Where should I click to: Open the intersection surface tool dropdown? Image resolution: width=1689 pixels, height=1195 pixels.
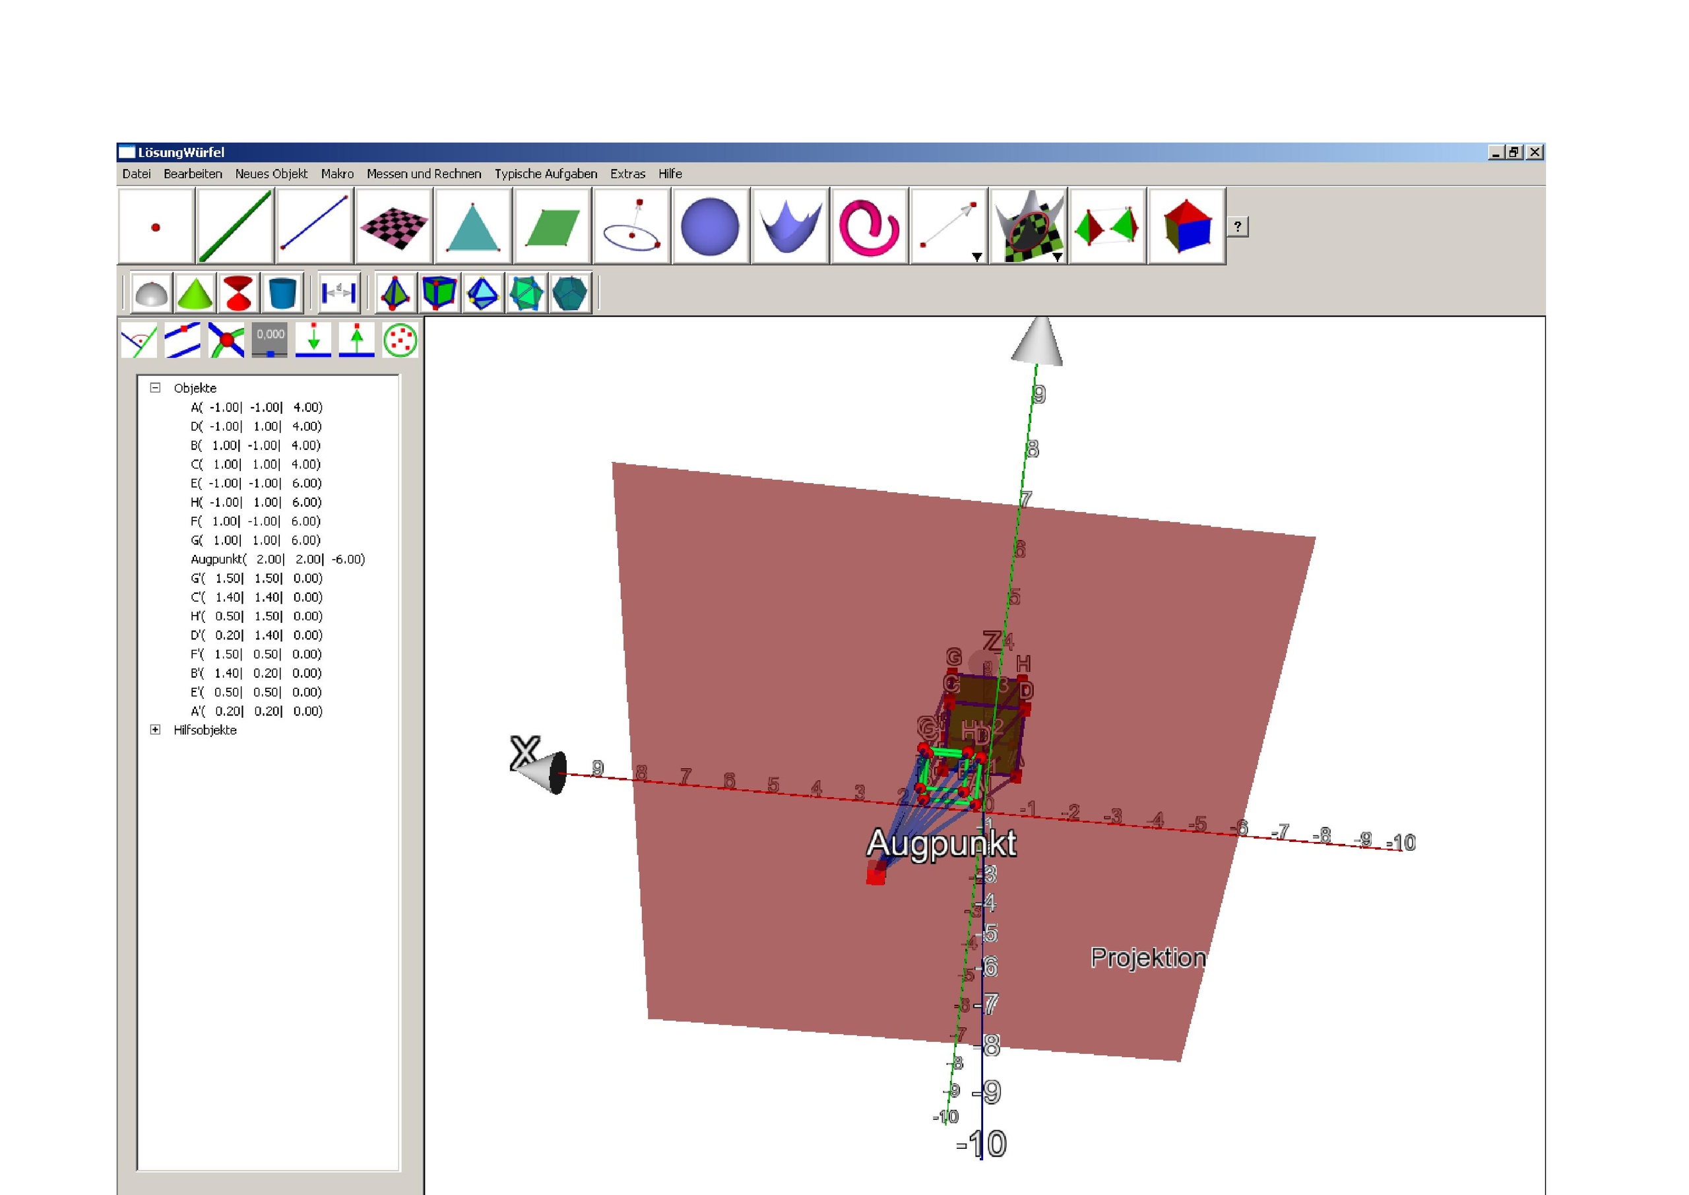1057,257
